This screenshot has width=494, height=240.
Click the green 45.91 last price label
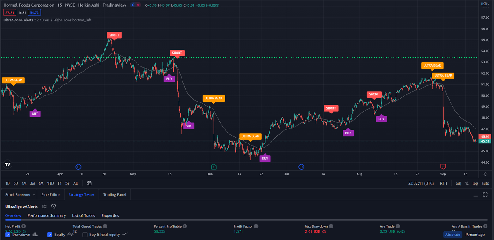click(x=485, y=141)
